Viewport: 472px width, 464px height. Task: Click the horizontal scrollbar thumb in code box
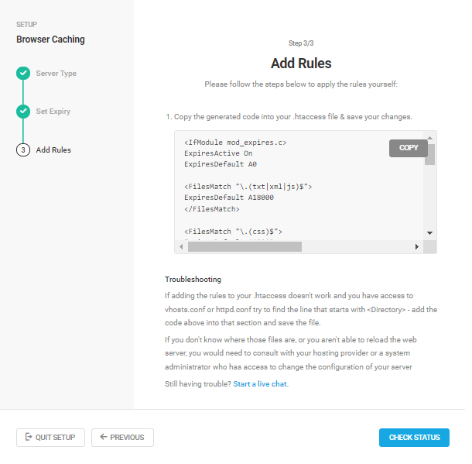tap(245, 246)
